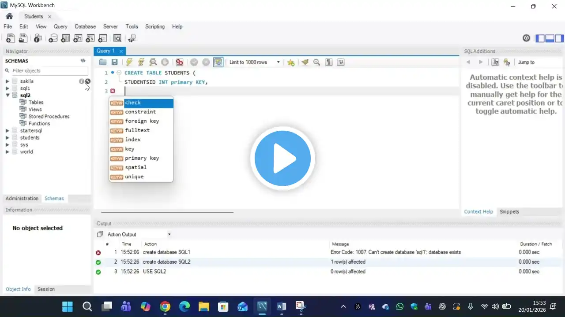Toggle the bottom output panel
Viewport: 565px width, 317px height.
[x=550, y=38]
